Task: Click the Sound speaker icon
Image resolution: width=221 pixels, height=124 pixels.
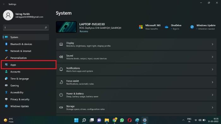Action: 61,57
